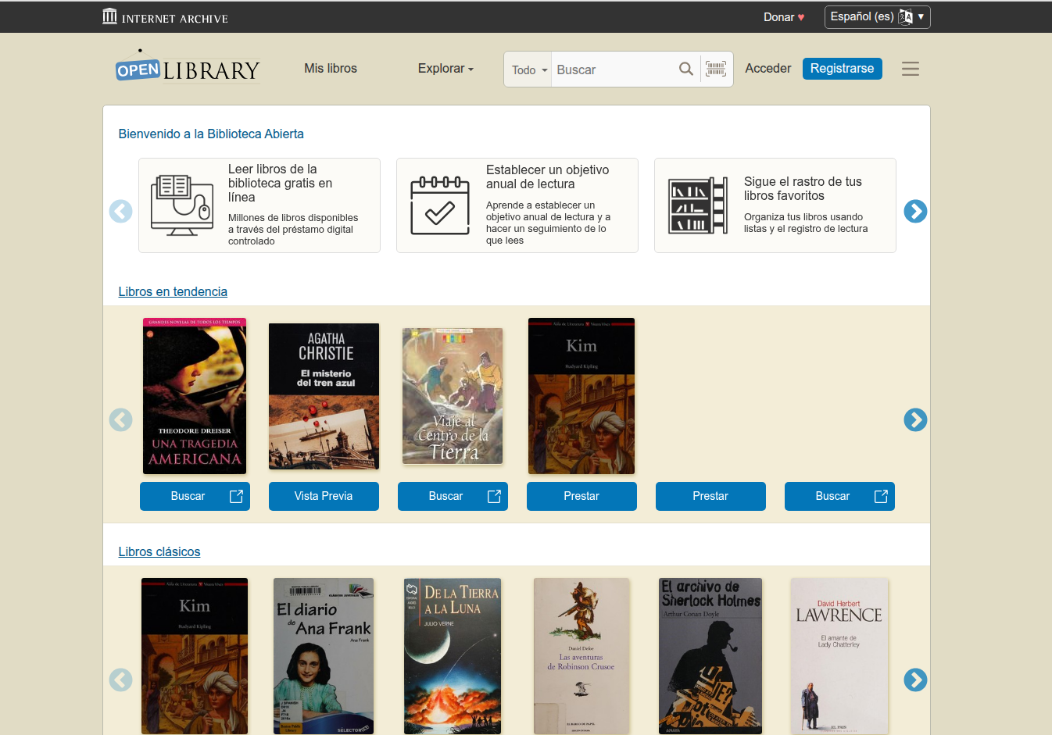This screenshot has height=735, width=1052.
Task: Click the search magnifying glass icon
Action: coord(685,69)
